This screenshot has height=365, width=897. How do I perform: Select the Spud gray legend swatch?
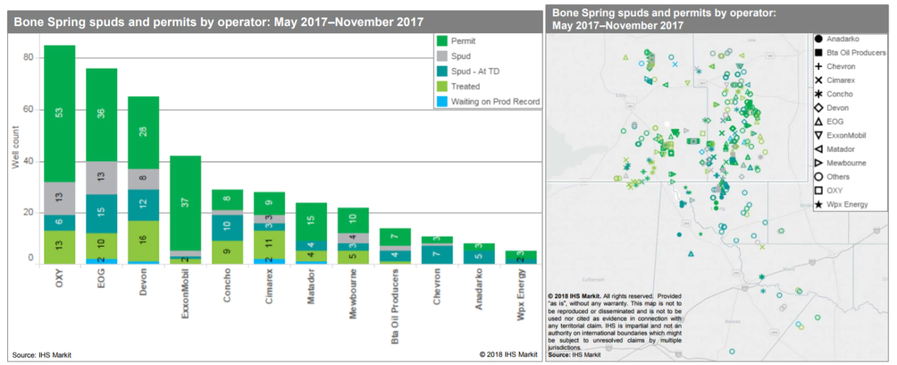click(x=441, y=57)
